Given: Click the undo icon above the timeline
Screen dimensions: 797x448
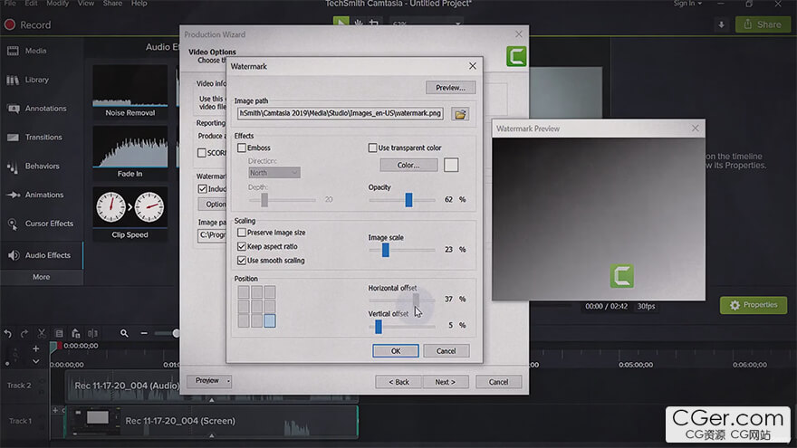Looking at the screenshot, I should (7, 334).
